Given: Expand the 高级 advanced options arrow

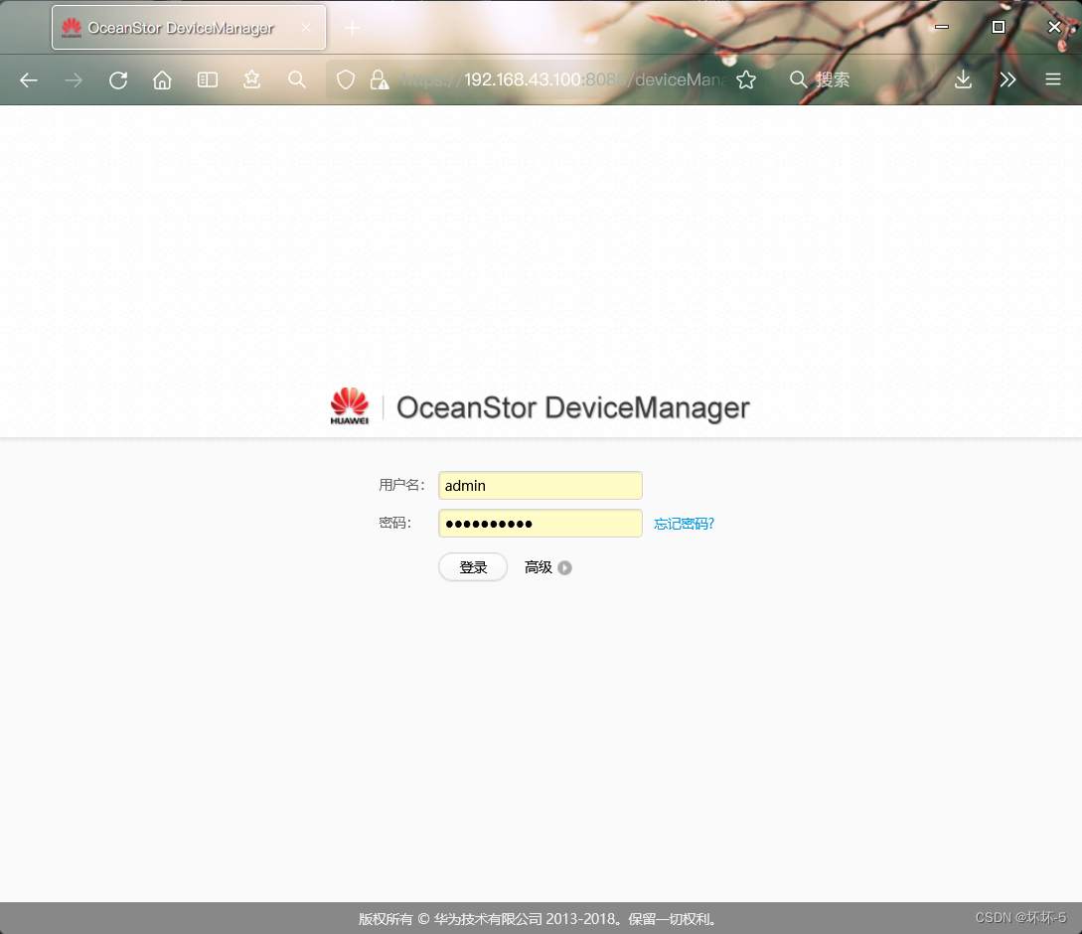Looking at the screenshot, I should click(x=564, y=567).
